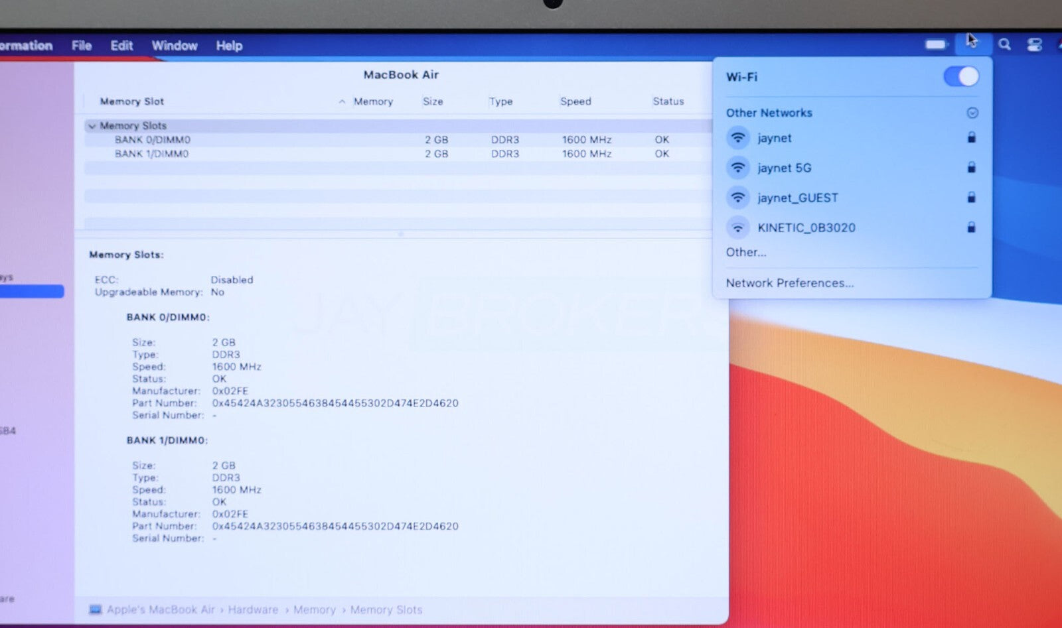Join the jaynet 5G network

852,168
